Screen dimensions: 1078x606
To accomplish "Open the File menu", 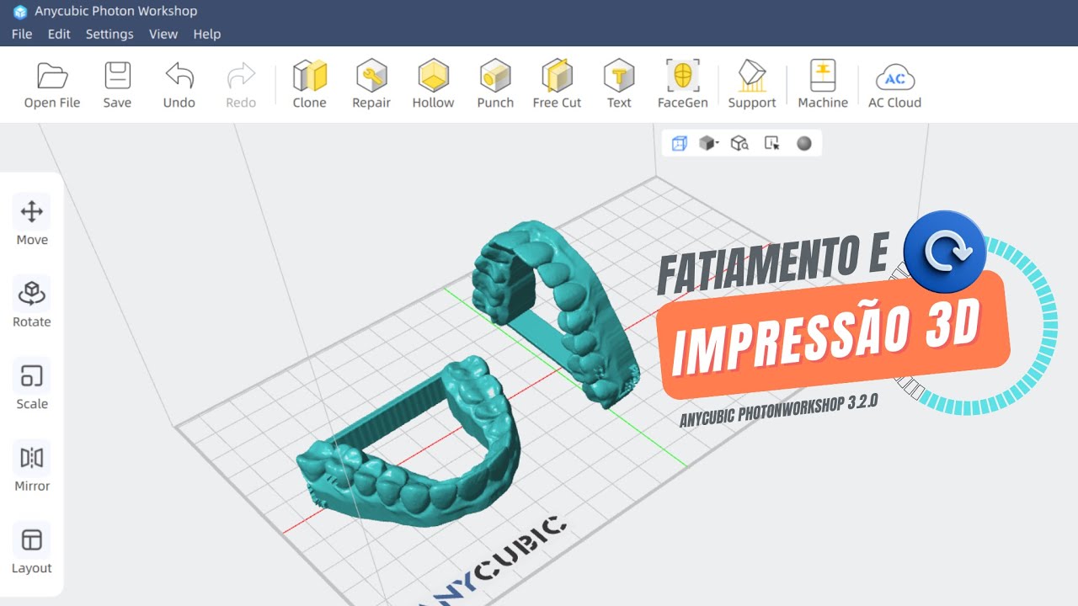I will pyautogui.click(x=22, y=34).
